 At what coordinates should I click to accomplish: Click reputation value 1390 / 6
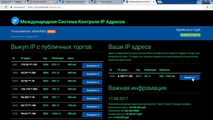pos(56,114)
